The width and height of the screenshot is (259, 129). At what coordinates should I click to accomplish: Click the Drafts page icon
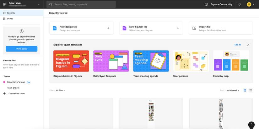[4, 19]
